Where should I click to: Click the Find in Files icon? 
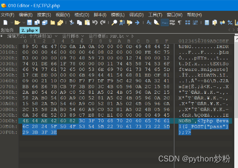129,23
